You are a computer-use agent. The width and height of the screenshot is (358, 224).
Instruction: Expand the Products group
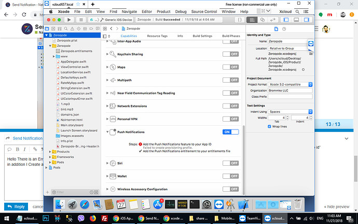pyautogui.click(x=50, y=152)
